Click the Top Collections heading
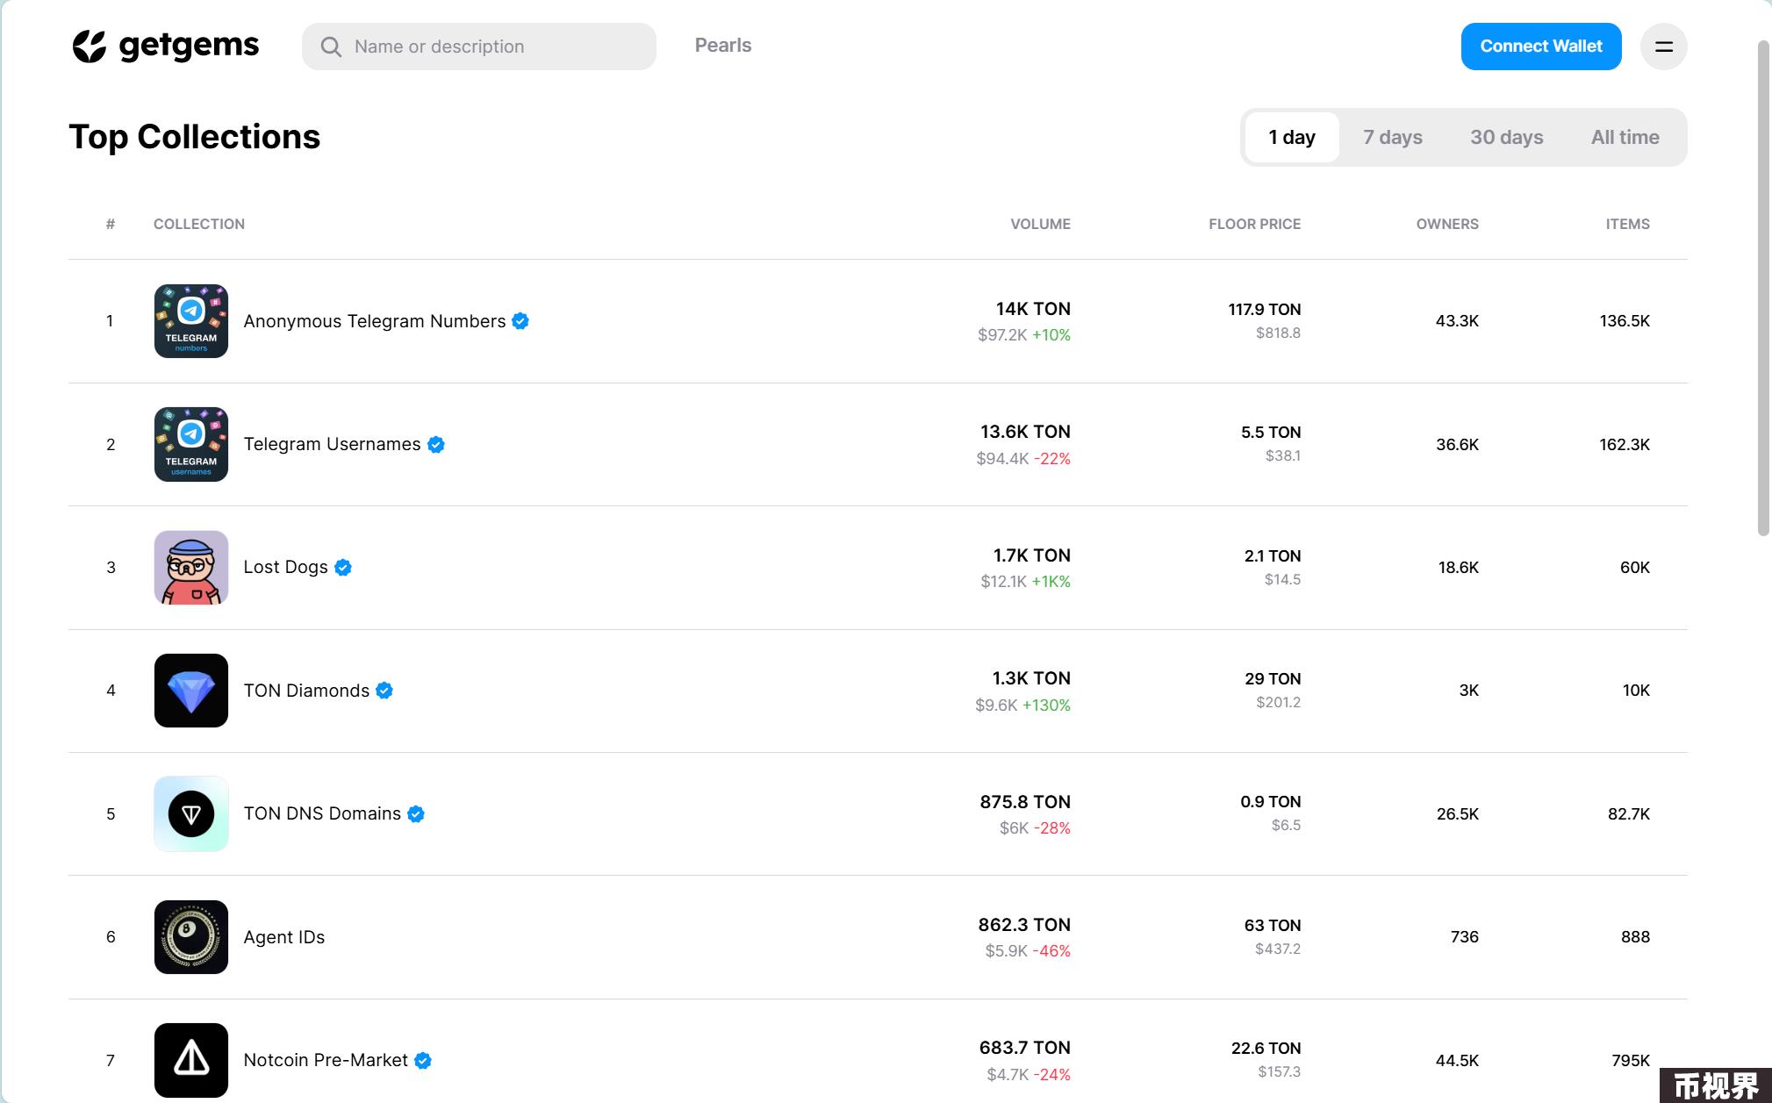The width and height of the screenshot is (1772, 1103). [195, 137]
